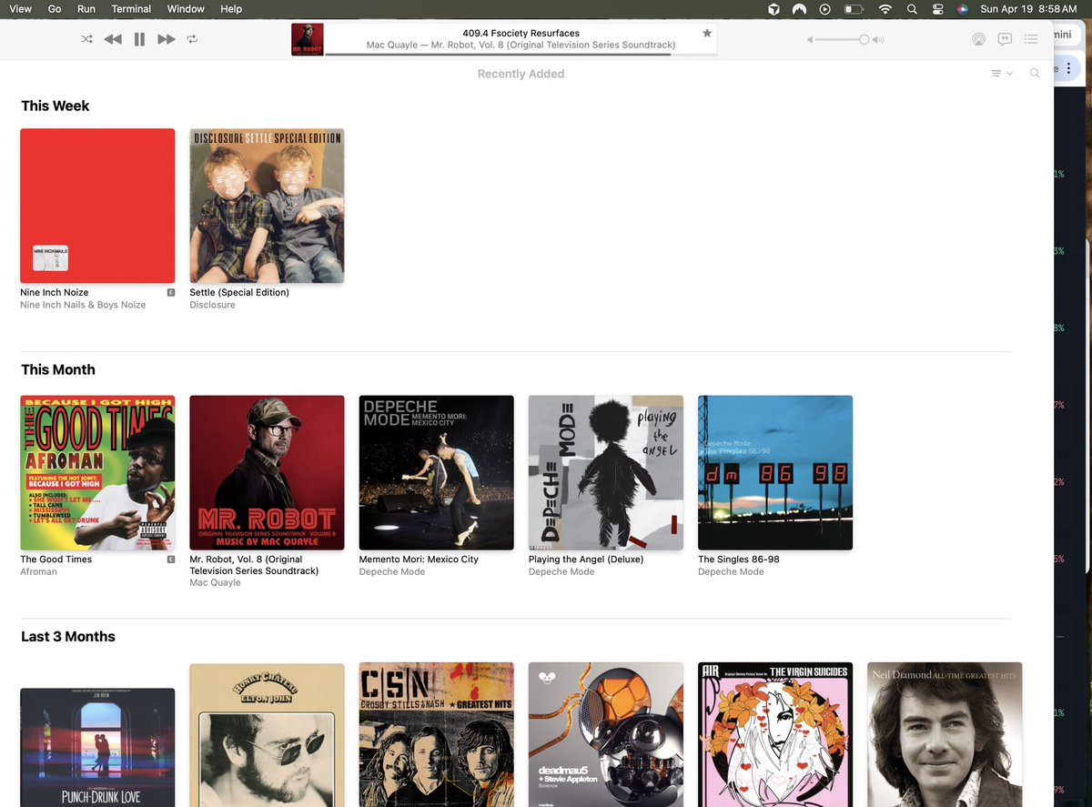Click the Nine Inch Noize album title
The image size is (1092, 807).
click(55, 292)
